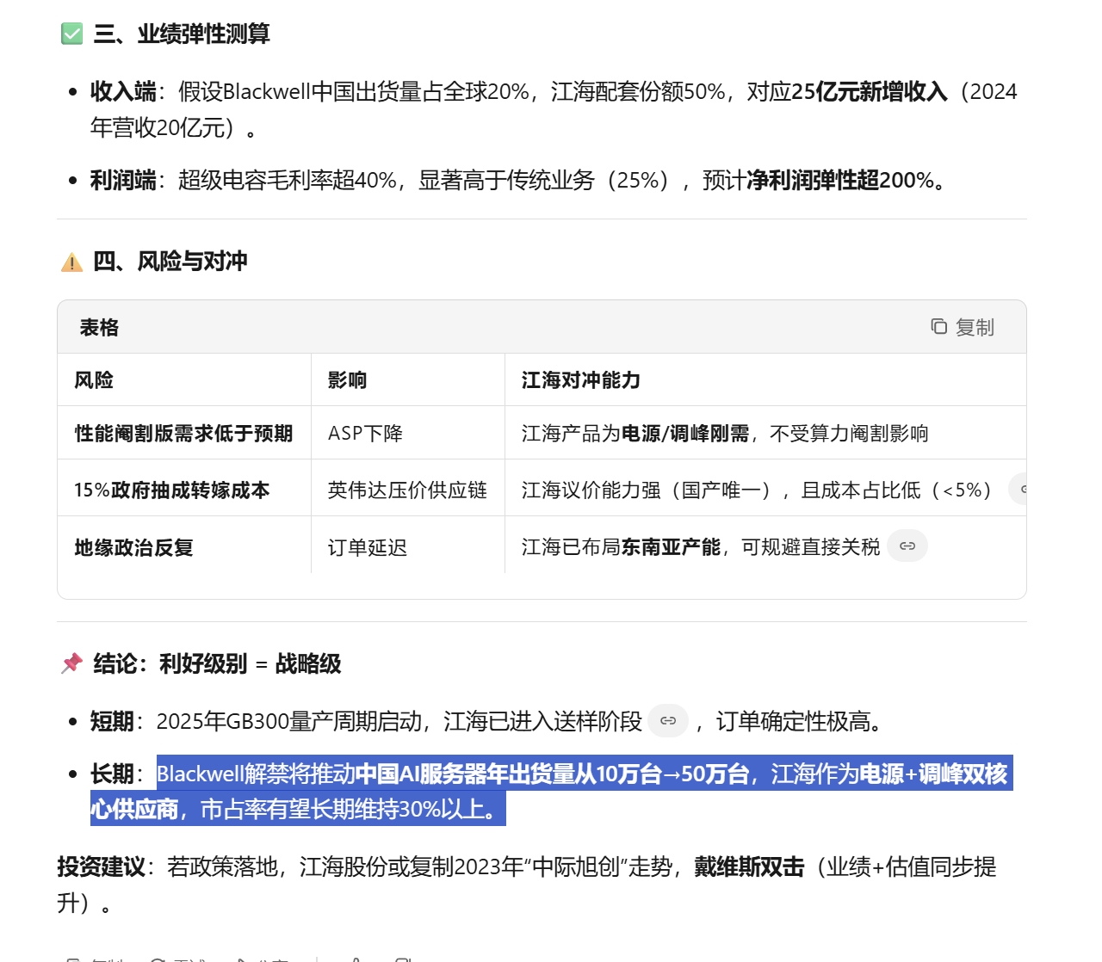The width and height of the screenshot is (1102, 962).
Task: Click the 收入端 bullet text
Action: pos(554,109)
